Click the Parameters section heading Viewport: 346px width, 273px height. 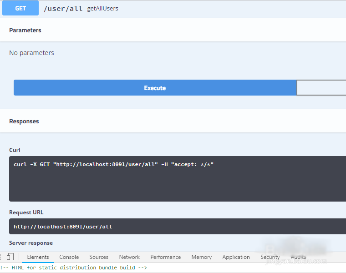pyautogui.click(x=25, y=30)
